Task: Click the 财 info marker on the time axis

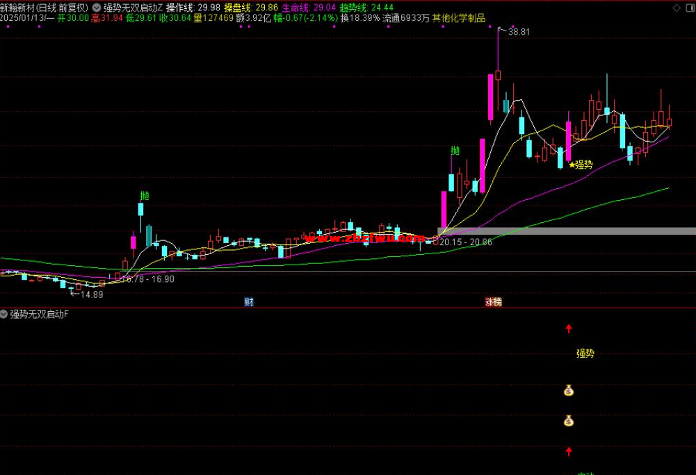Action: [x=249, y=302]
